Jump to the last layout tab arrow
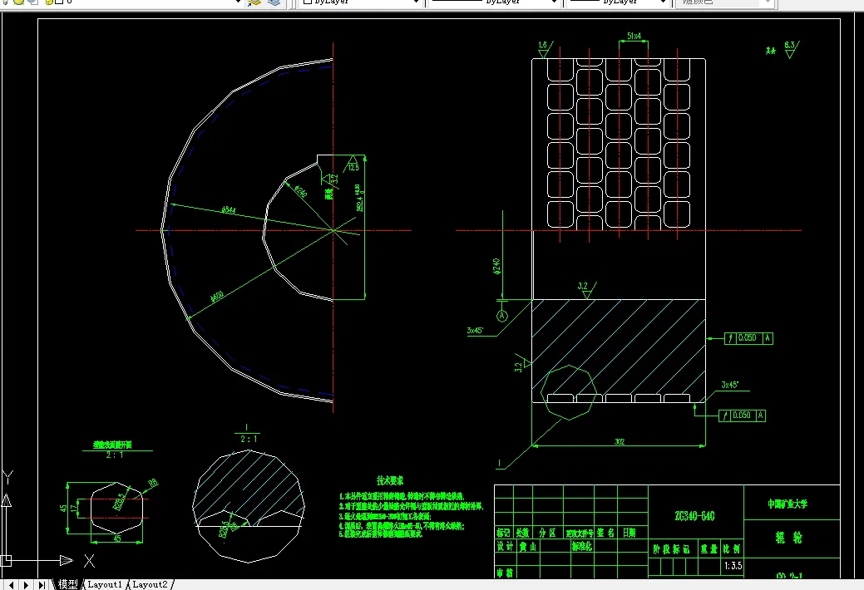This screenshot has width=864, height=590. (42, 584)
